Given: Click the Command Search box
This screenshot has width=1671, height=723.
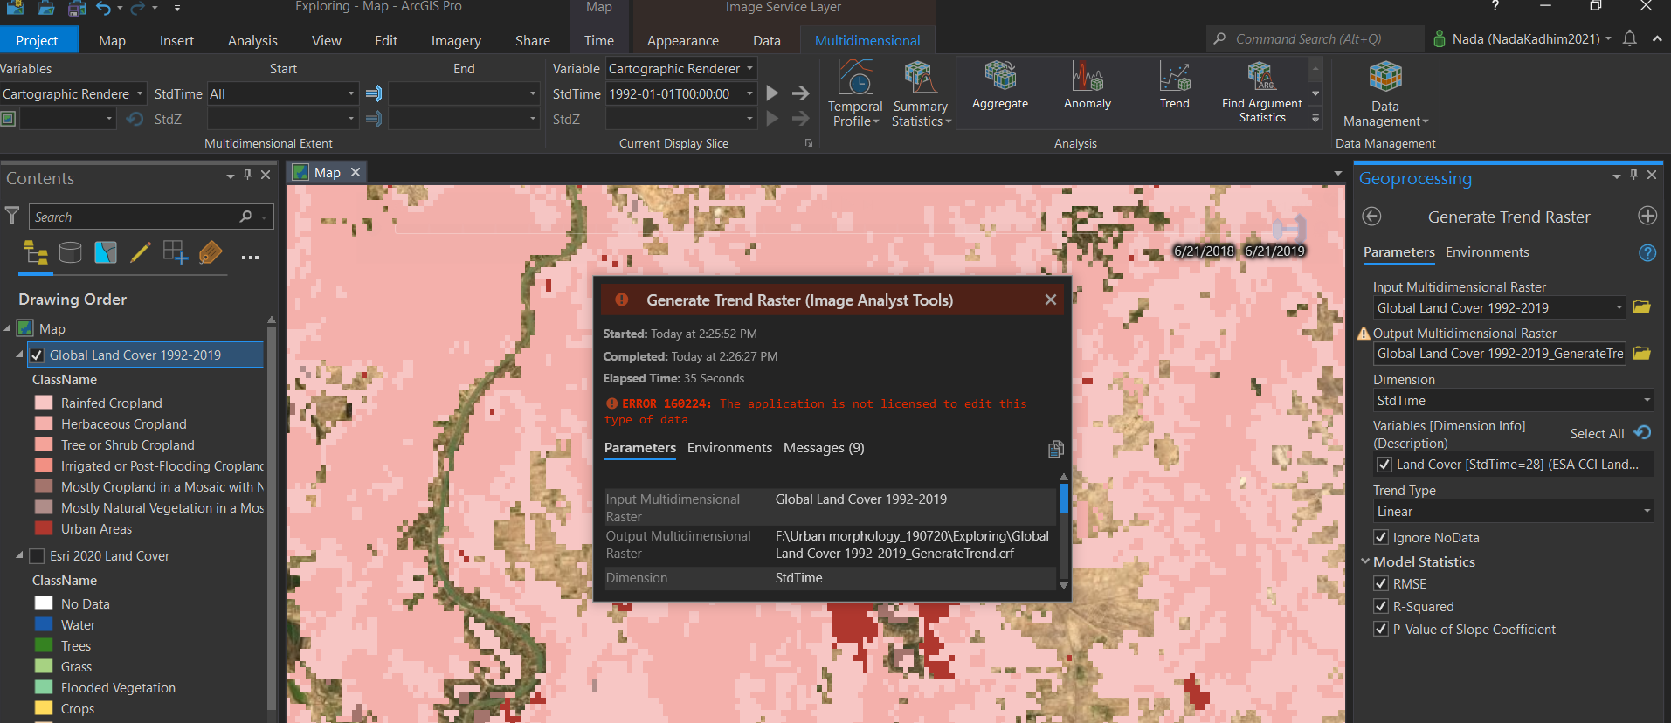Looking at the screenshot, I should click(x=1315, y=38).
